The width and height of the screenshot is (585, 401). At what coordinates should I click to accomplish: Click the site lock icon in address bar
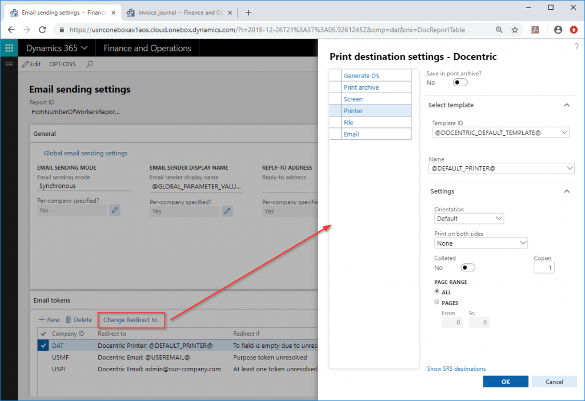62,30
